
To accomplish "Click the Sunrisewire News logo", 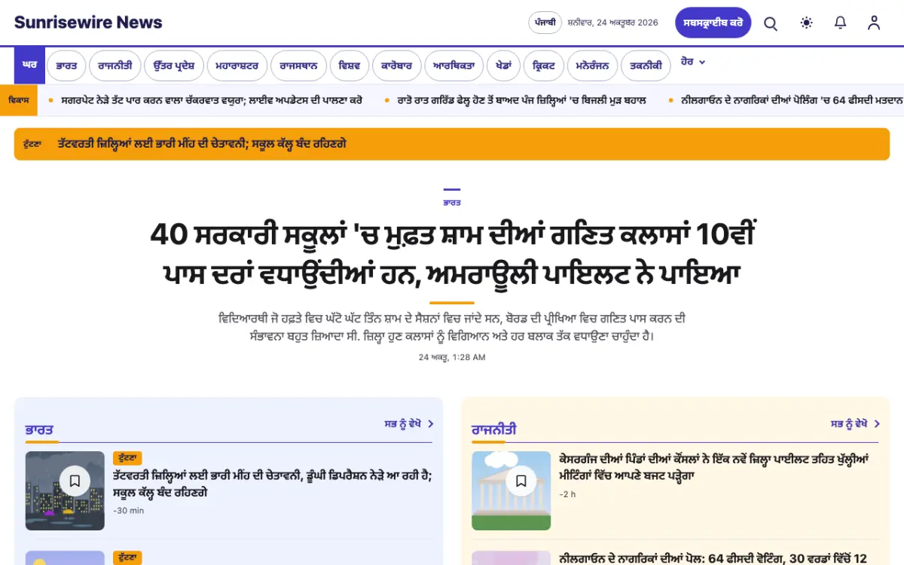I will click(88, 23).
